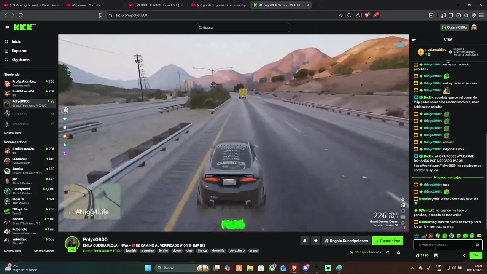Click the address bar kick.com/polys0800
487x274 pixels.
click(131, 15)
